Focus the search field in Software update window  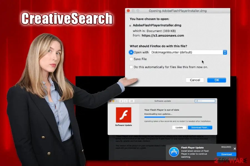(205, 101)
